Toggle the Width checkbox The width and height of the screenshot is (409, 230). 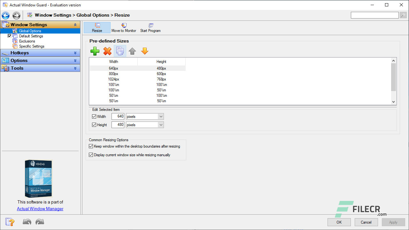94,117
